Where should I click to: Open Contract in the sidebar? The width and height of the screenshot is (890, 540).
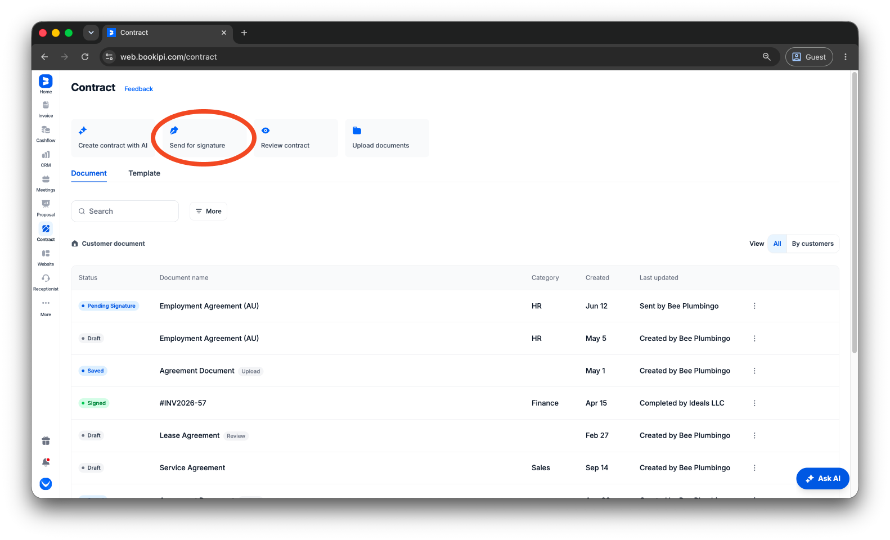(46, 233)
